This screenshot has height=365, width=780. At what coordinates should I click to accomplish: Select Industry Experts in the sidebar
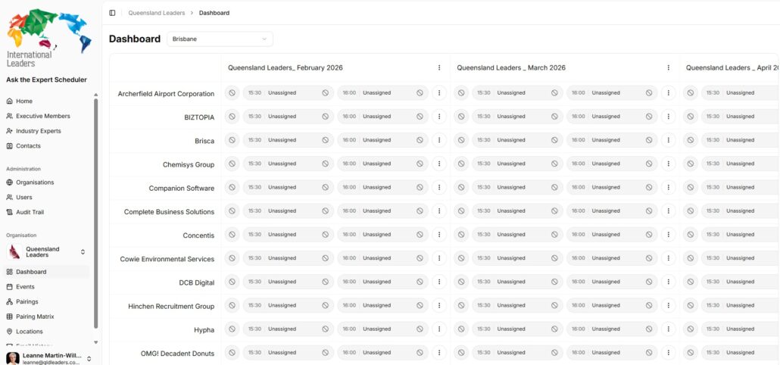(38, 131)
